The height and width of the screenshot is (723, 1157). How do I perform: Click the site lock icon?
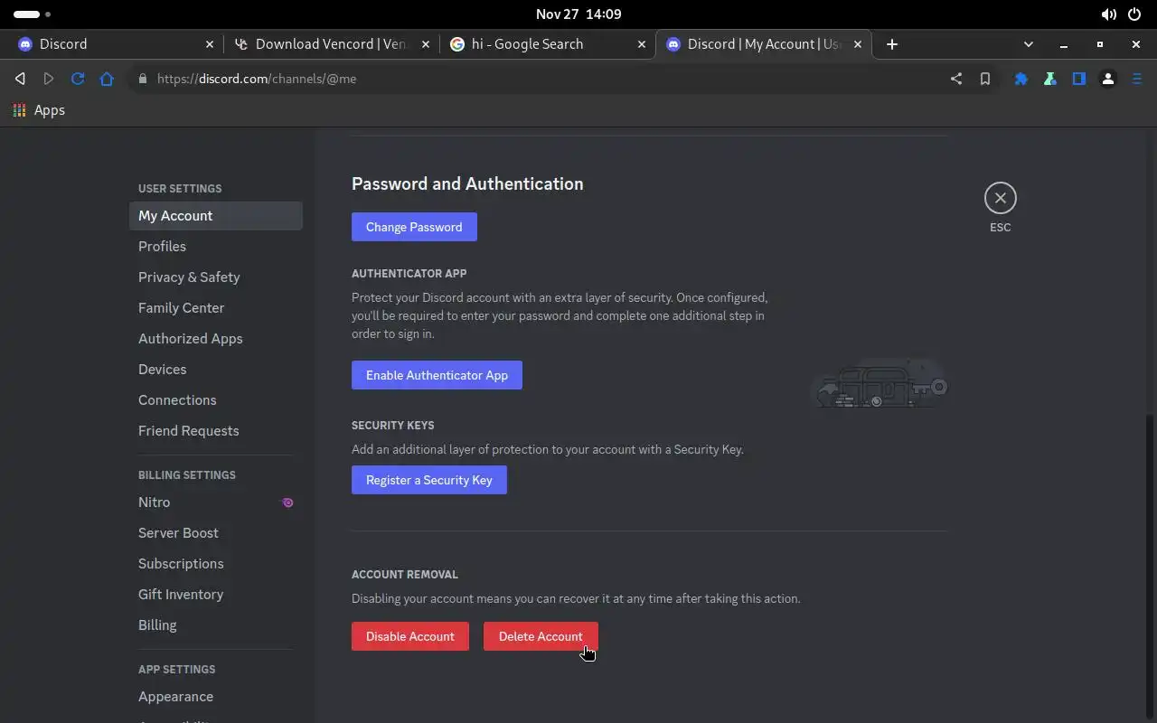[142, 79]
